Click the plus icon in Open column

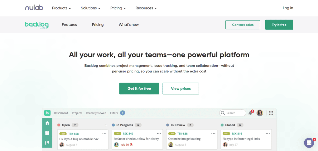(x=106, y=125)
